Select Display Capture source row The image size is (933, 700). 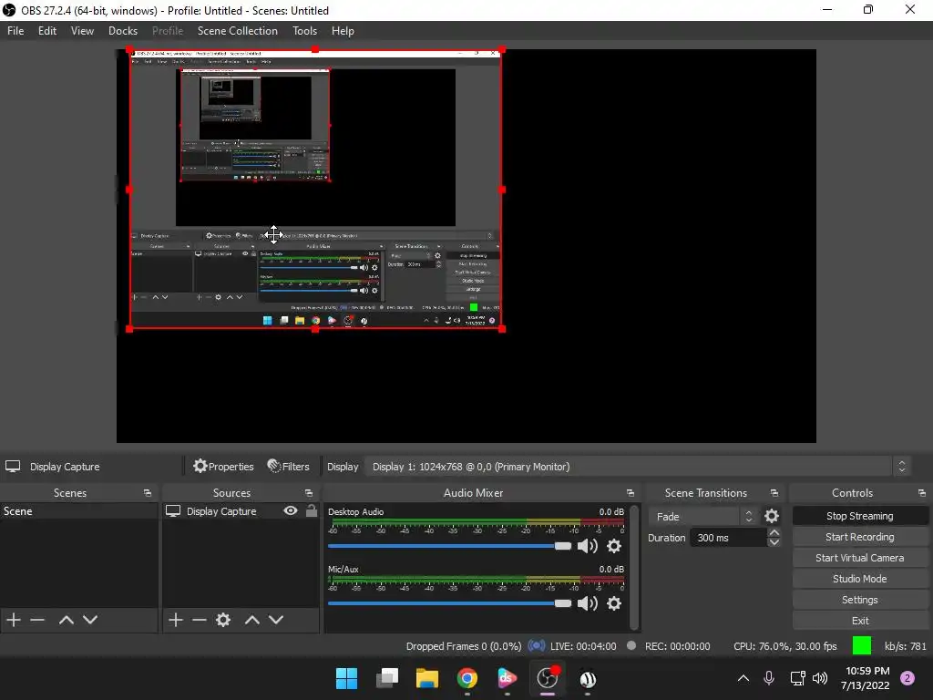pos(241,510)
